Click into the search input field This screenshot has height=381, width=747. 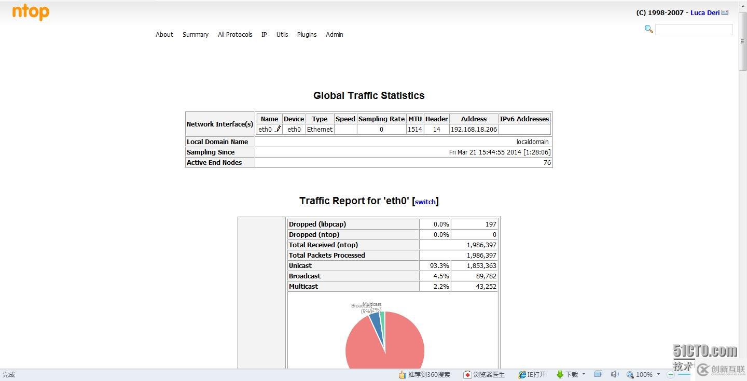coord(694,30)
